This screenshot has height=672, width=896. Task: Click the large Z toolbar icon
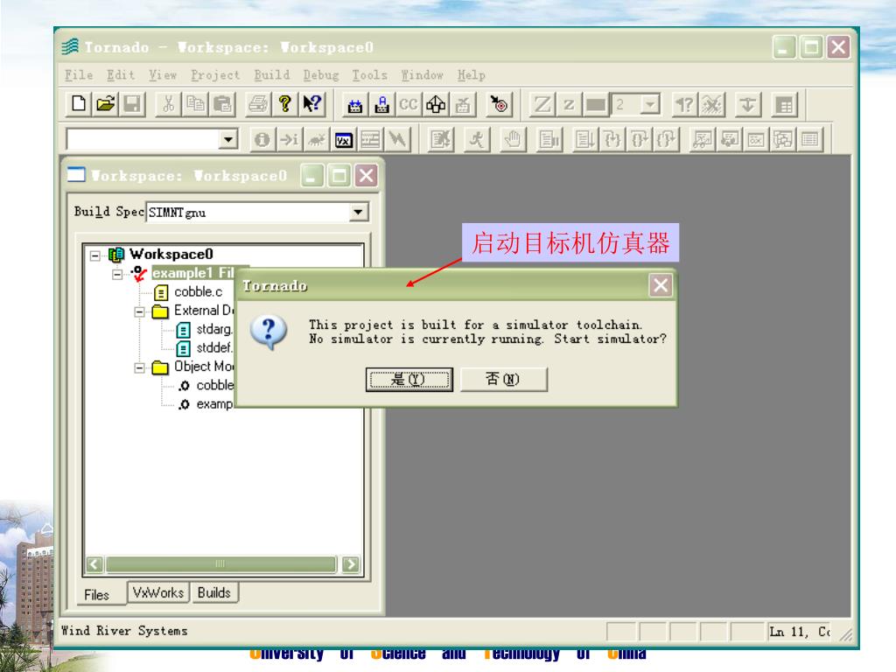(542, 105)
